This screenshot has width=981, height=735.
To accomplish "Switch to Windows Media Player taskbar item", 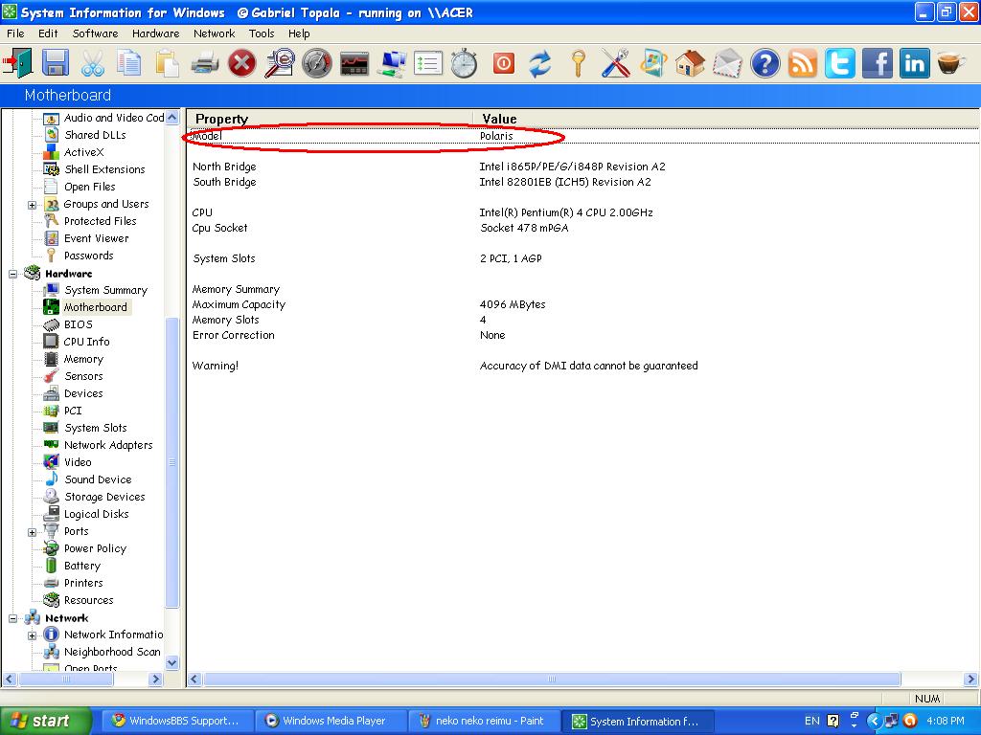I will coord(332,722).
